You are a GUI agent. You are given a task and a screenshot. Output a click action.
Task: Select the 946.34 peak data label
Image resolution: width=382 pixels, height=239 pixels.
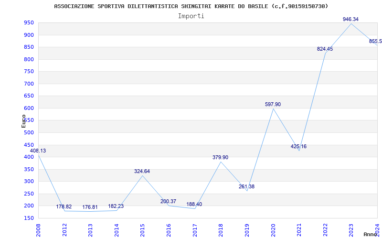point(350,19)
